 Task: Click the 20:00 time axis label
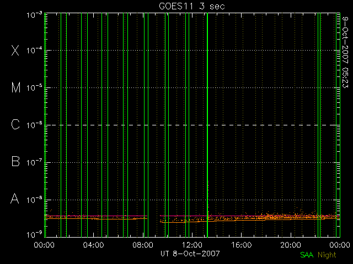(291, 245)
